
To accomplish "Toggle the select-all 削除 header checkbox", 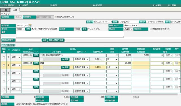I will [4, 52].
